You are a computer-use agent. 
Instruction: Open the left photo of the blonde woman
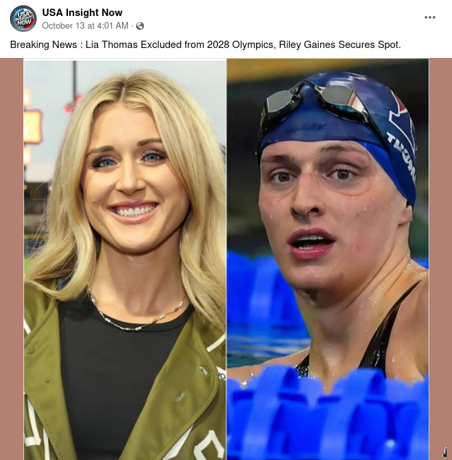click(x=125, y=259)
